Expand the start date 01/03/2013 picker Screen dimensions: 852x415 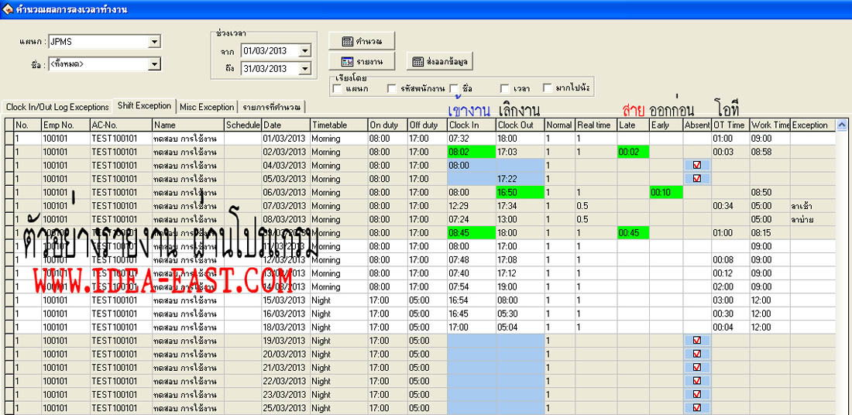point(304,50)
